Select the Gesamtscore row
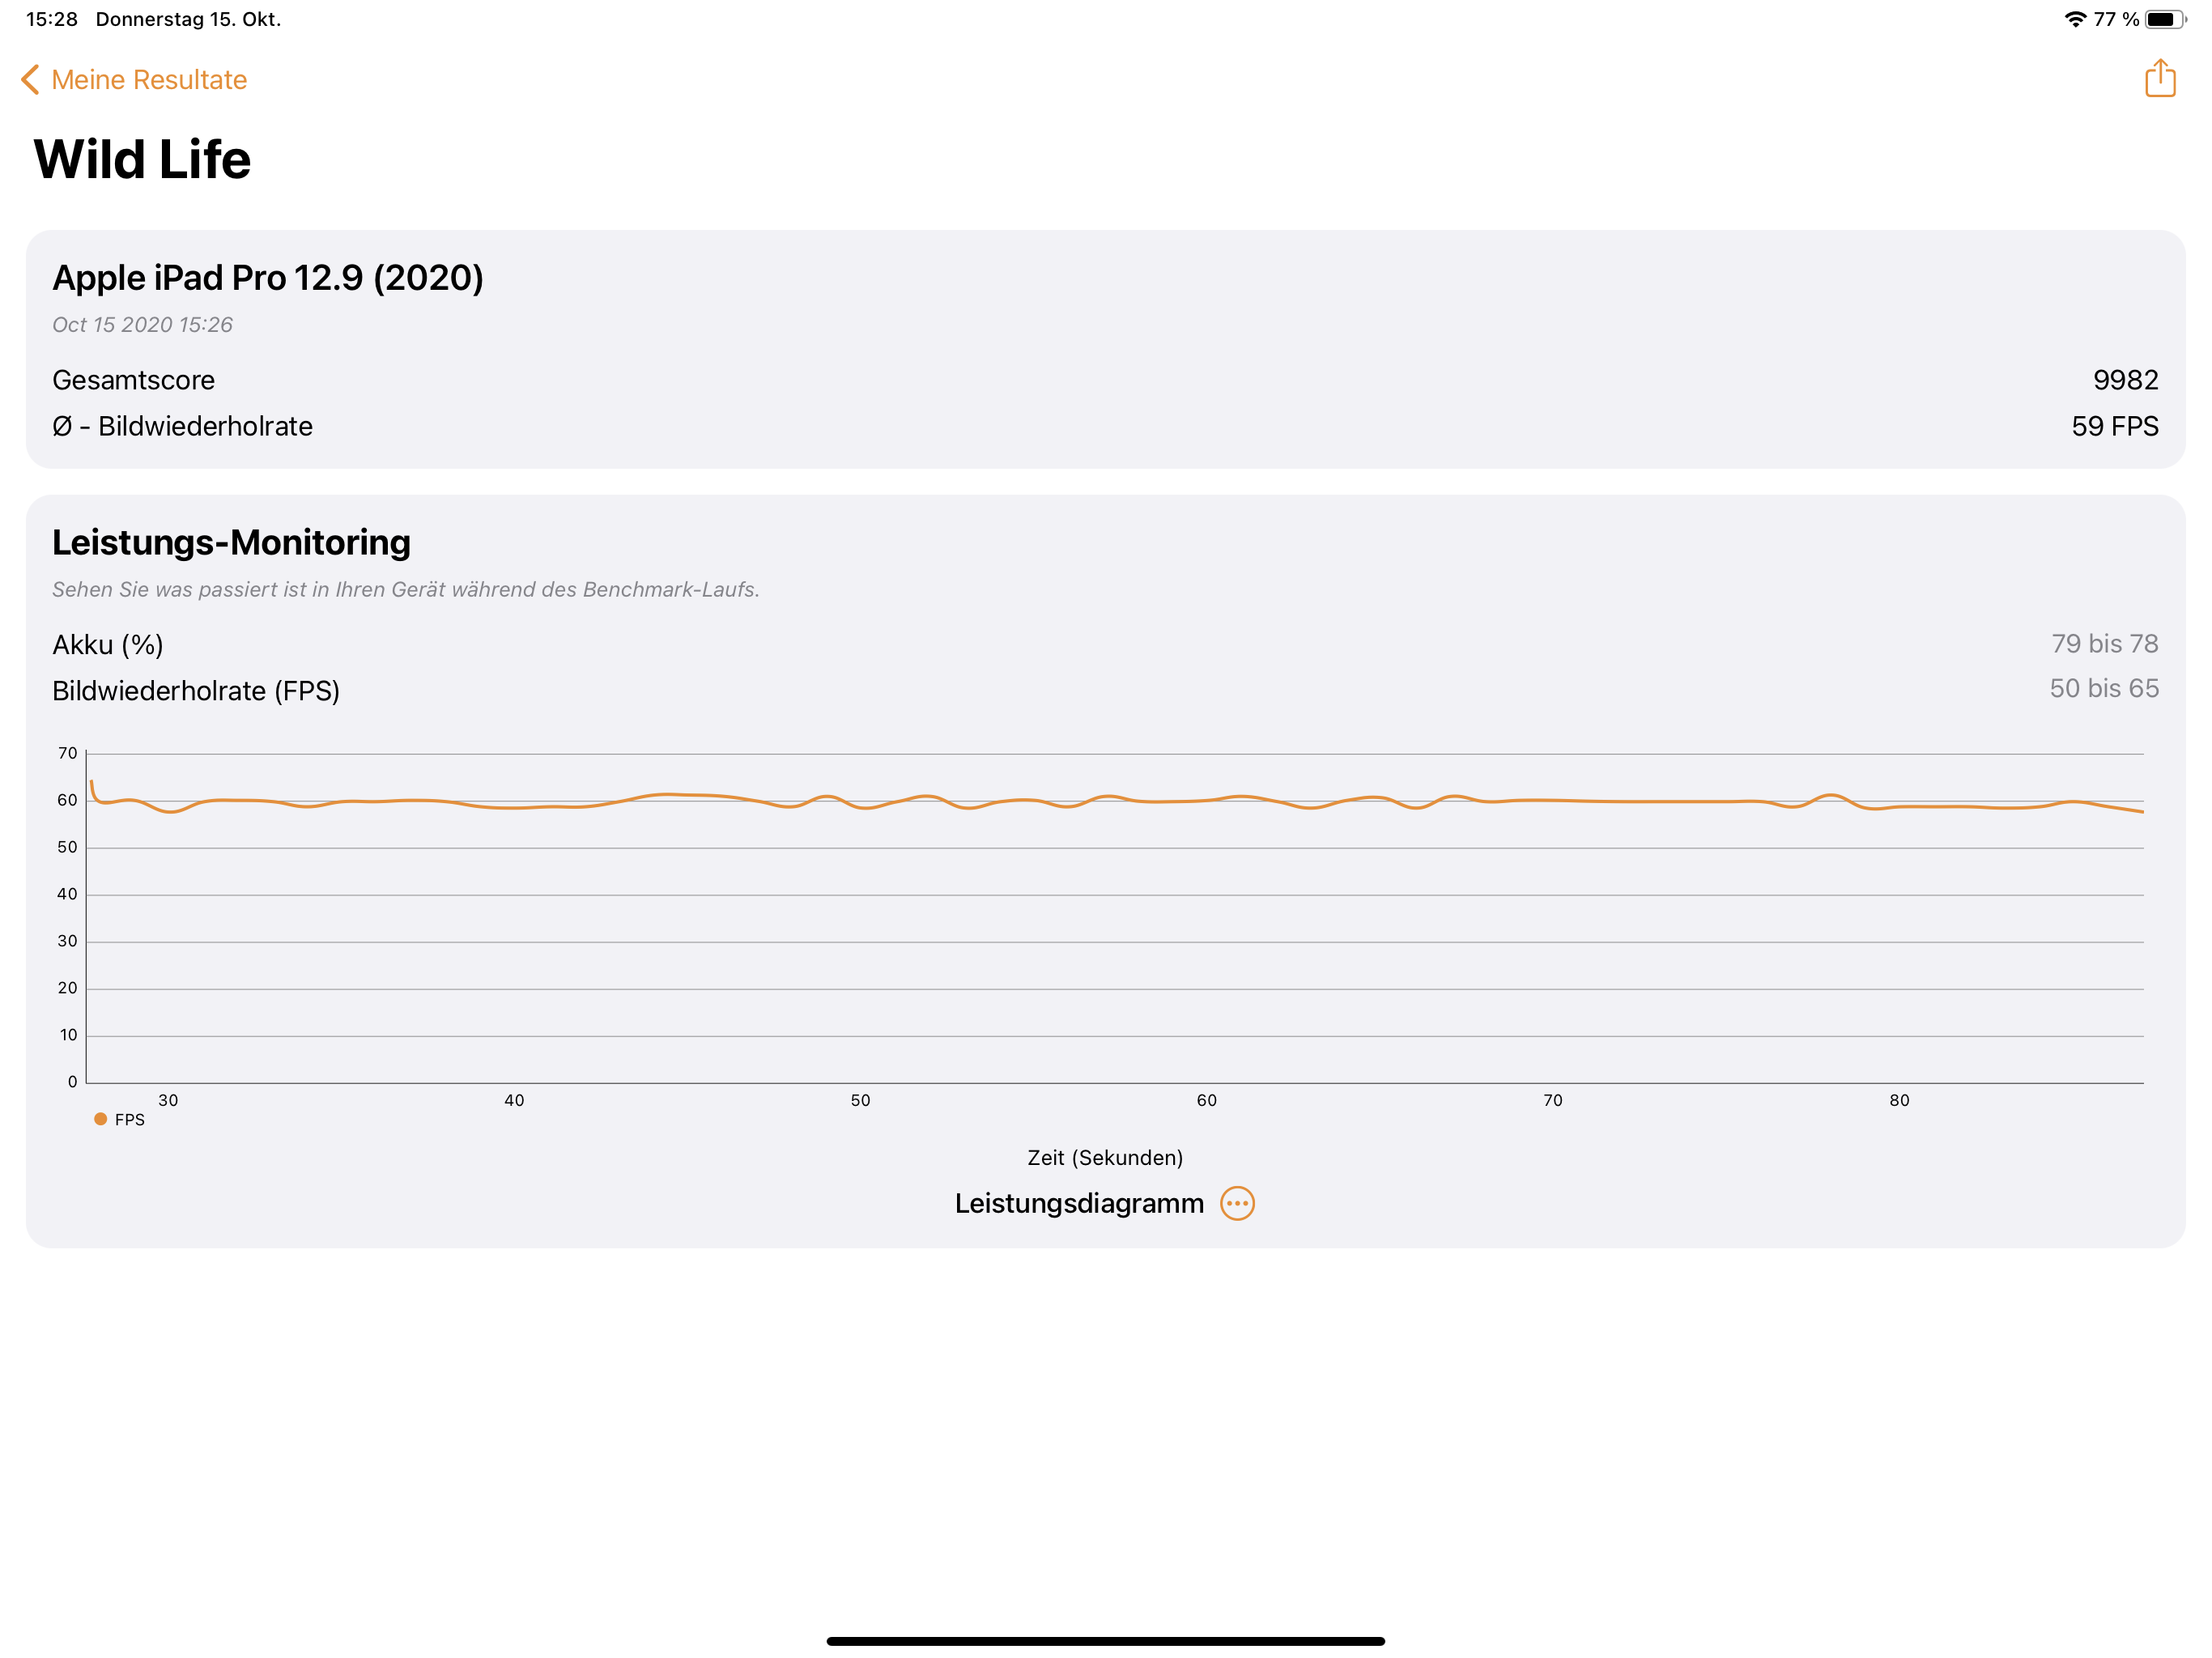The height and width of the screenshot is (1658, 2212). 1106,380
